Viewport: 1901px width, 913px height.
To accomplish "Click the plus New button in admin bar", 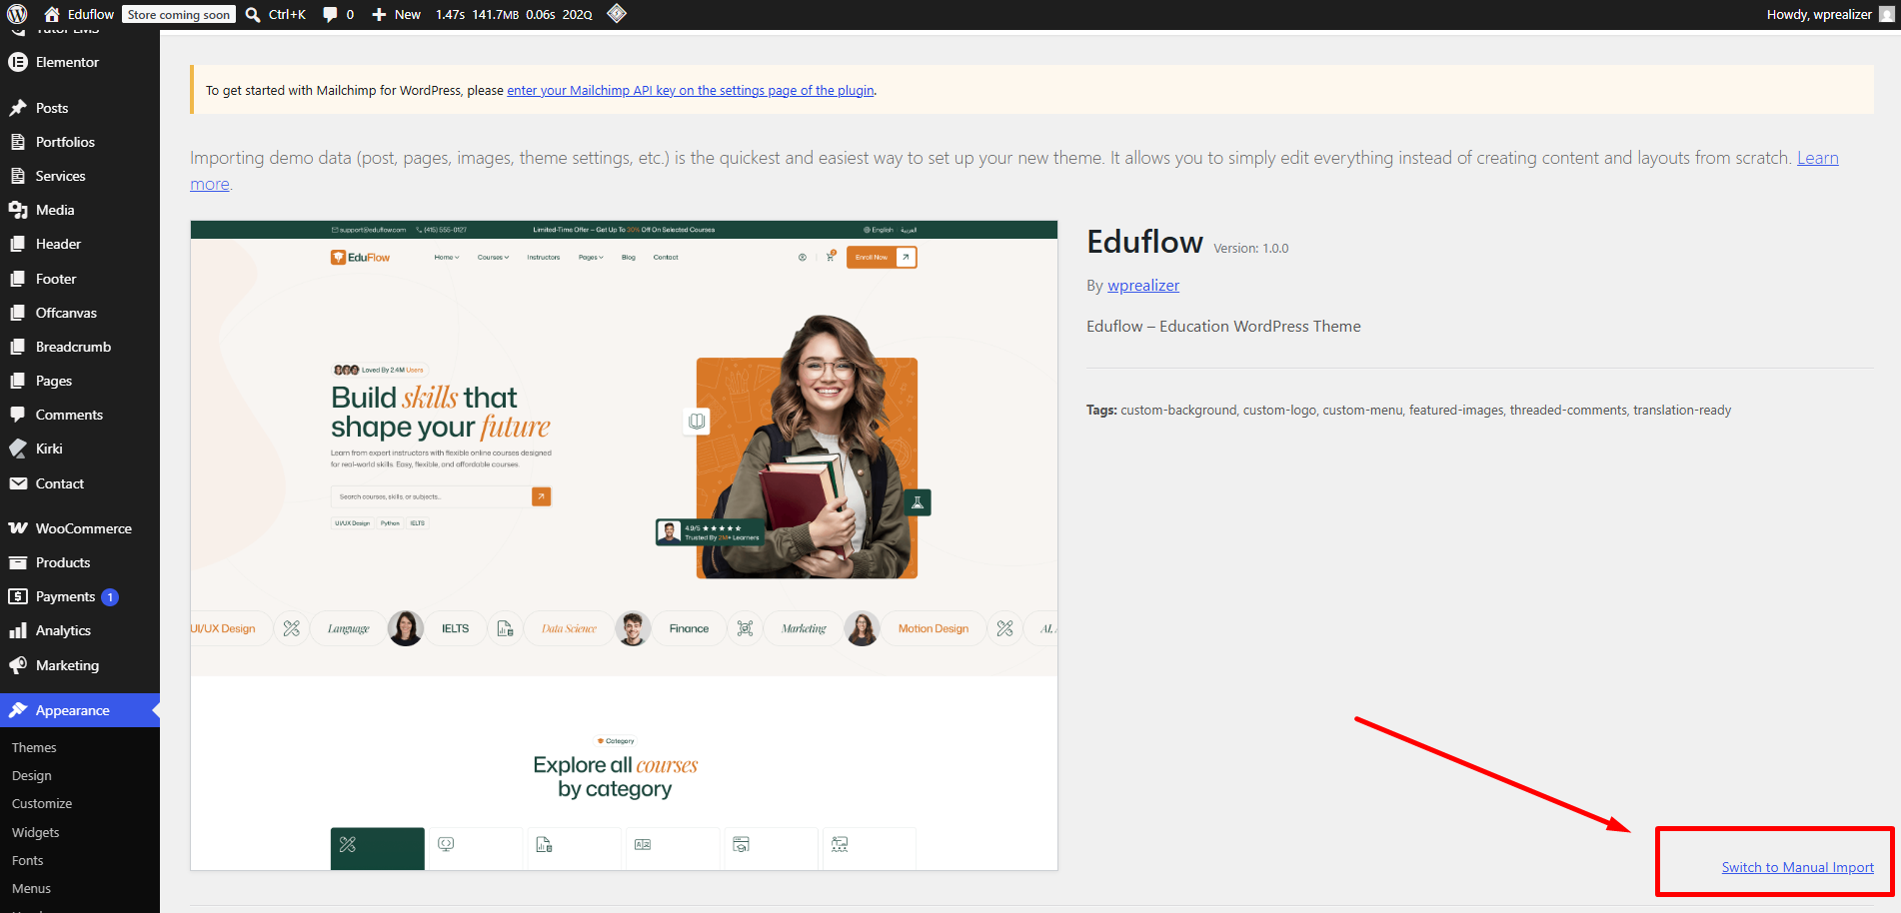I will coord(396,14).
